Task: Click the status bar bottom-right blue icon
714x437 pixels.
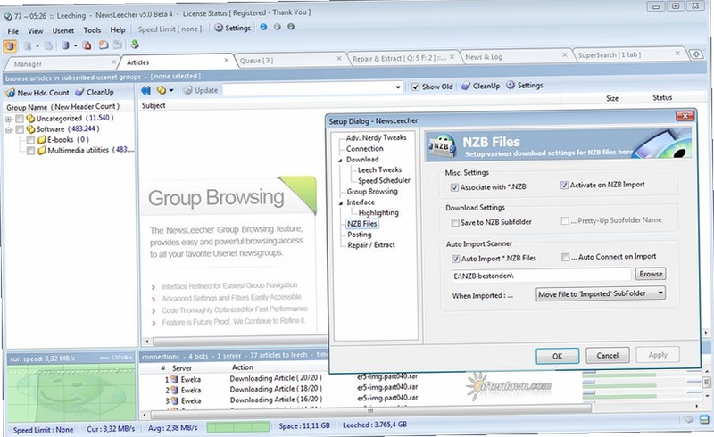Action: pos(704,419)
